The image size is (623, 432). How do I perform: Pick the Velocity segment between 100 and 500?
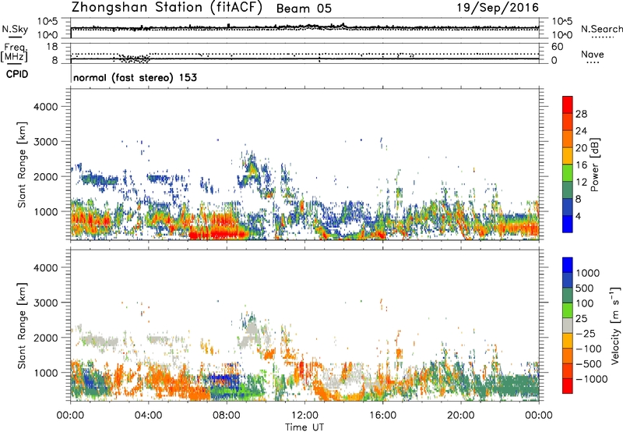[568, 296]
